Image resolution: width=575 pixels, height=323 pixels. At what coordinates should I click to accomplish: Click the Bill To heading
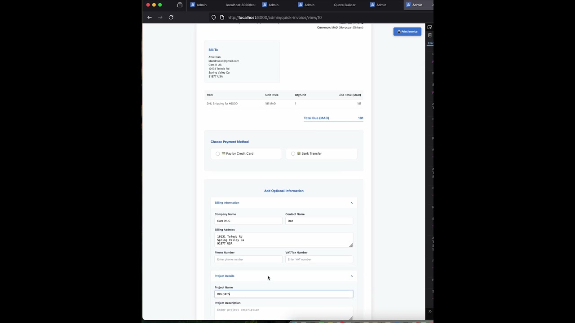pyautogui.click(x=213, y=50)
